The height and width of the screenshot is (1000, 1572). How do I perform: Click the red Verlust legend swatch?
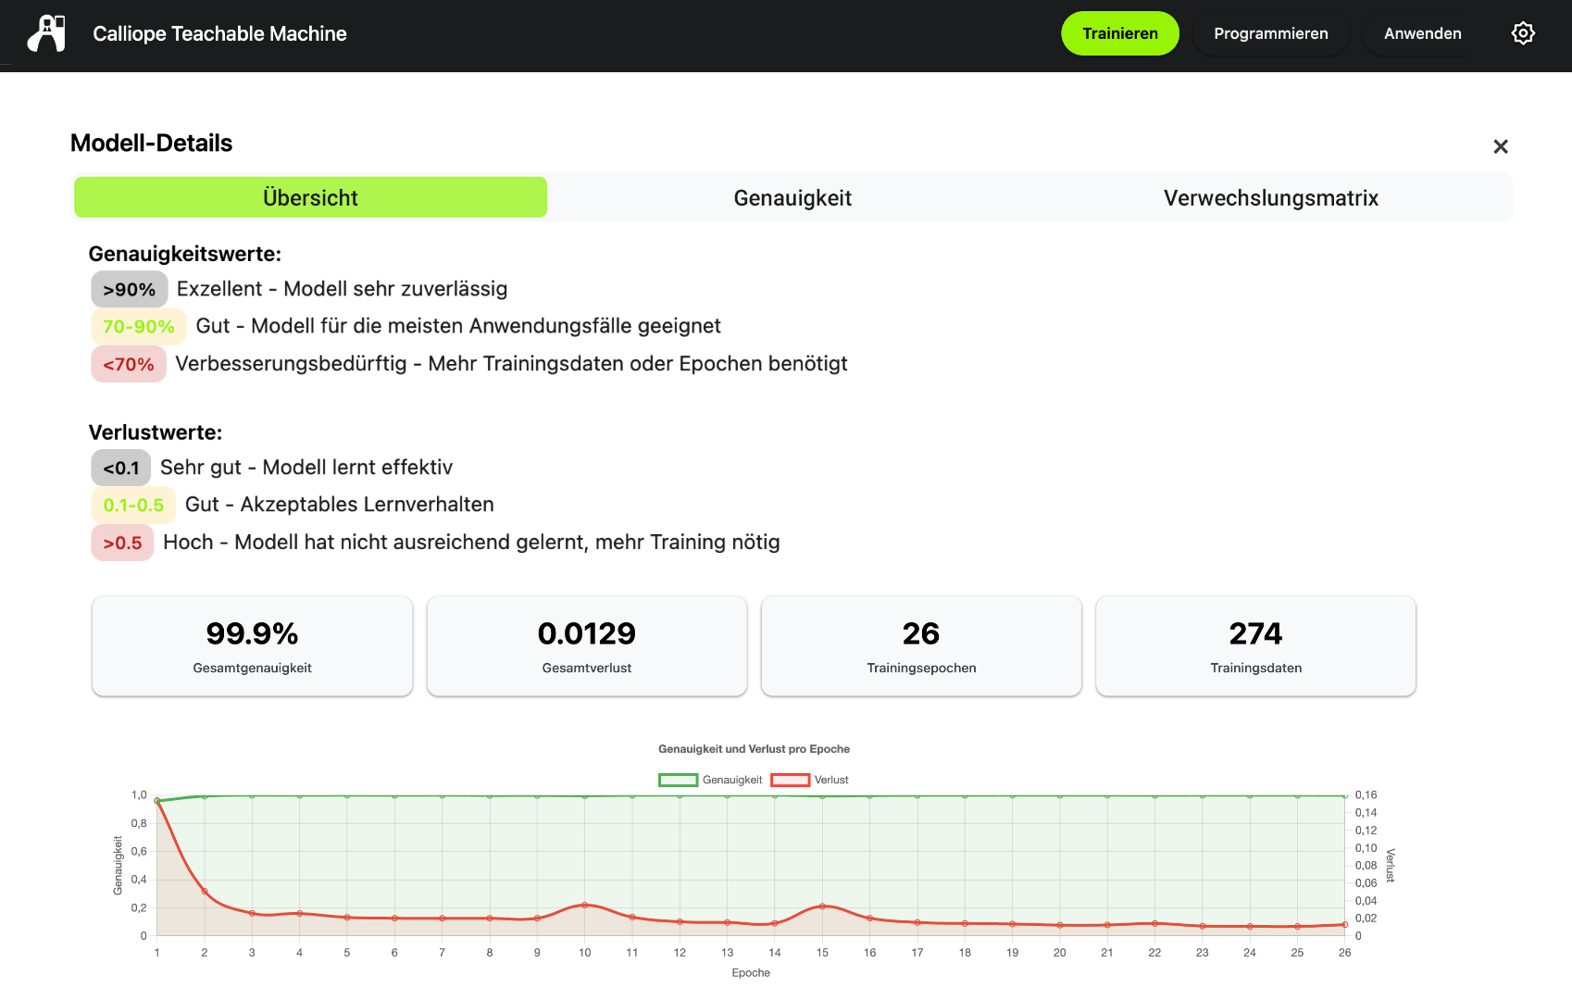pos(791,780)
